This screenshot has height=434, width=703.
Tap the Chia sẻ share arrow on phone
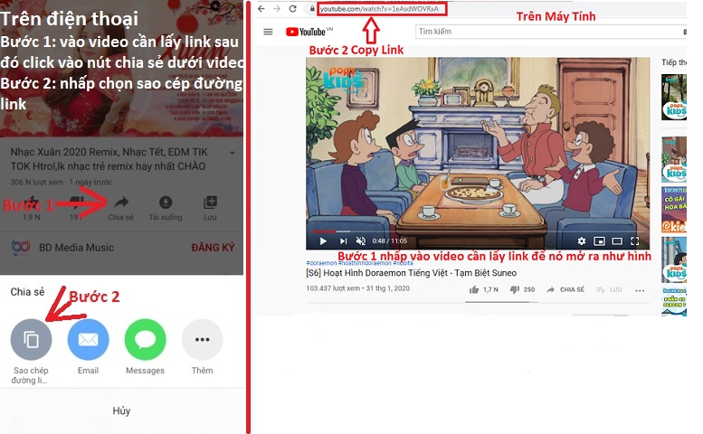pyautogui.click(x=121, y=203)
